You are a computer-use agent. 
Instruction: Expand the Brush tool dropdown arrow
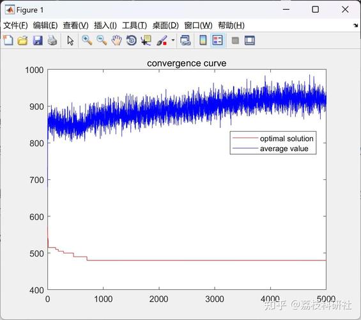coord(173,40)
